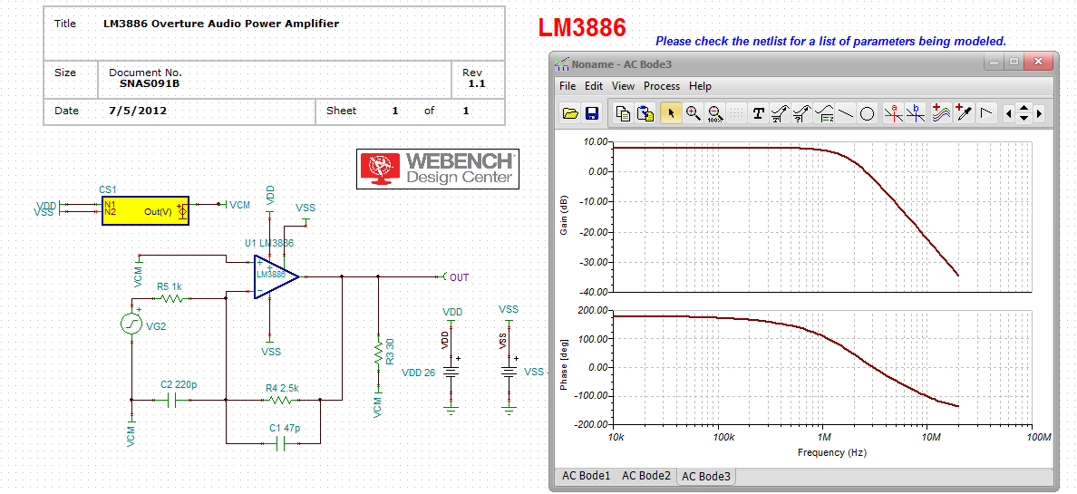Switch to the AC Bode1 tab

tap(586, 476)
